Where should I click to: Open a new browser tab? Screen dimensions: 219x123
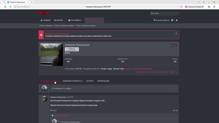(31, 2)
